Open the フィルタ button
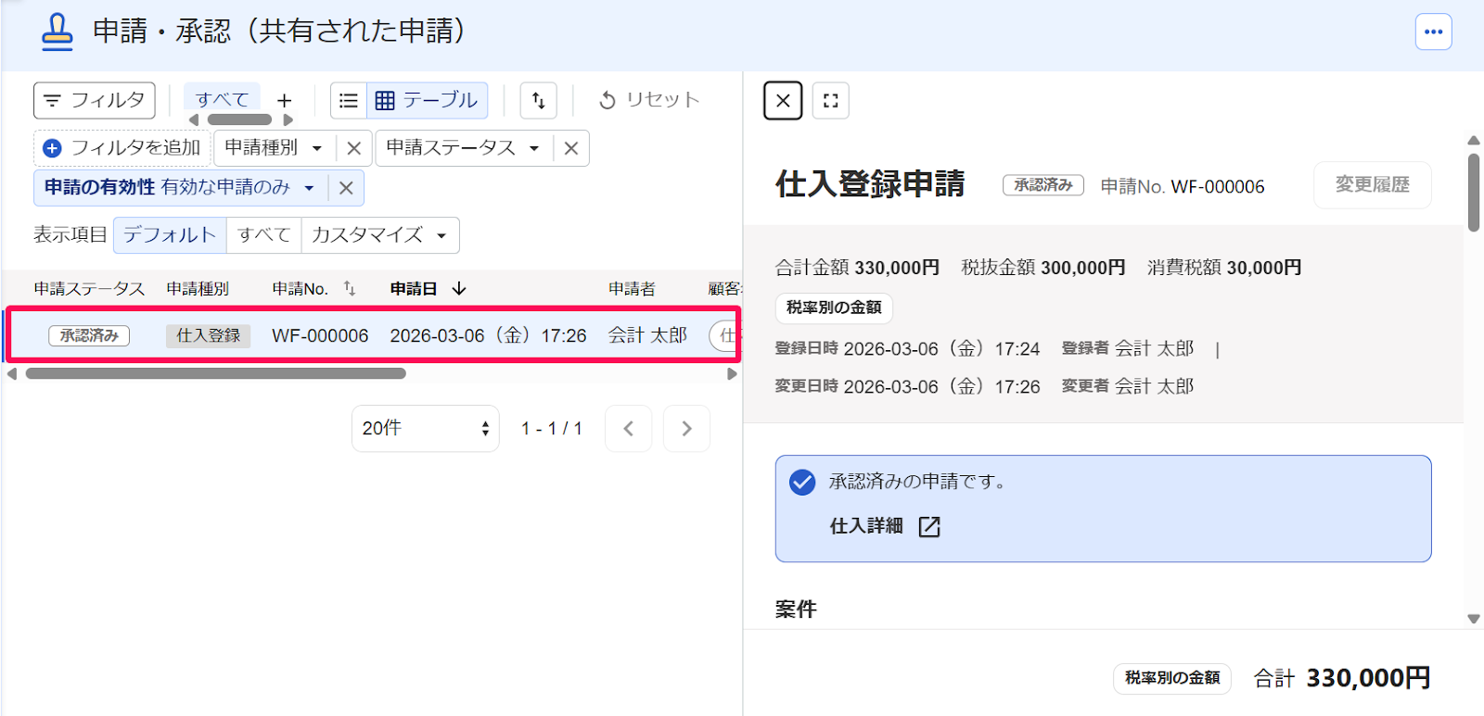 [x=95, y=100]
